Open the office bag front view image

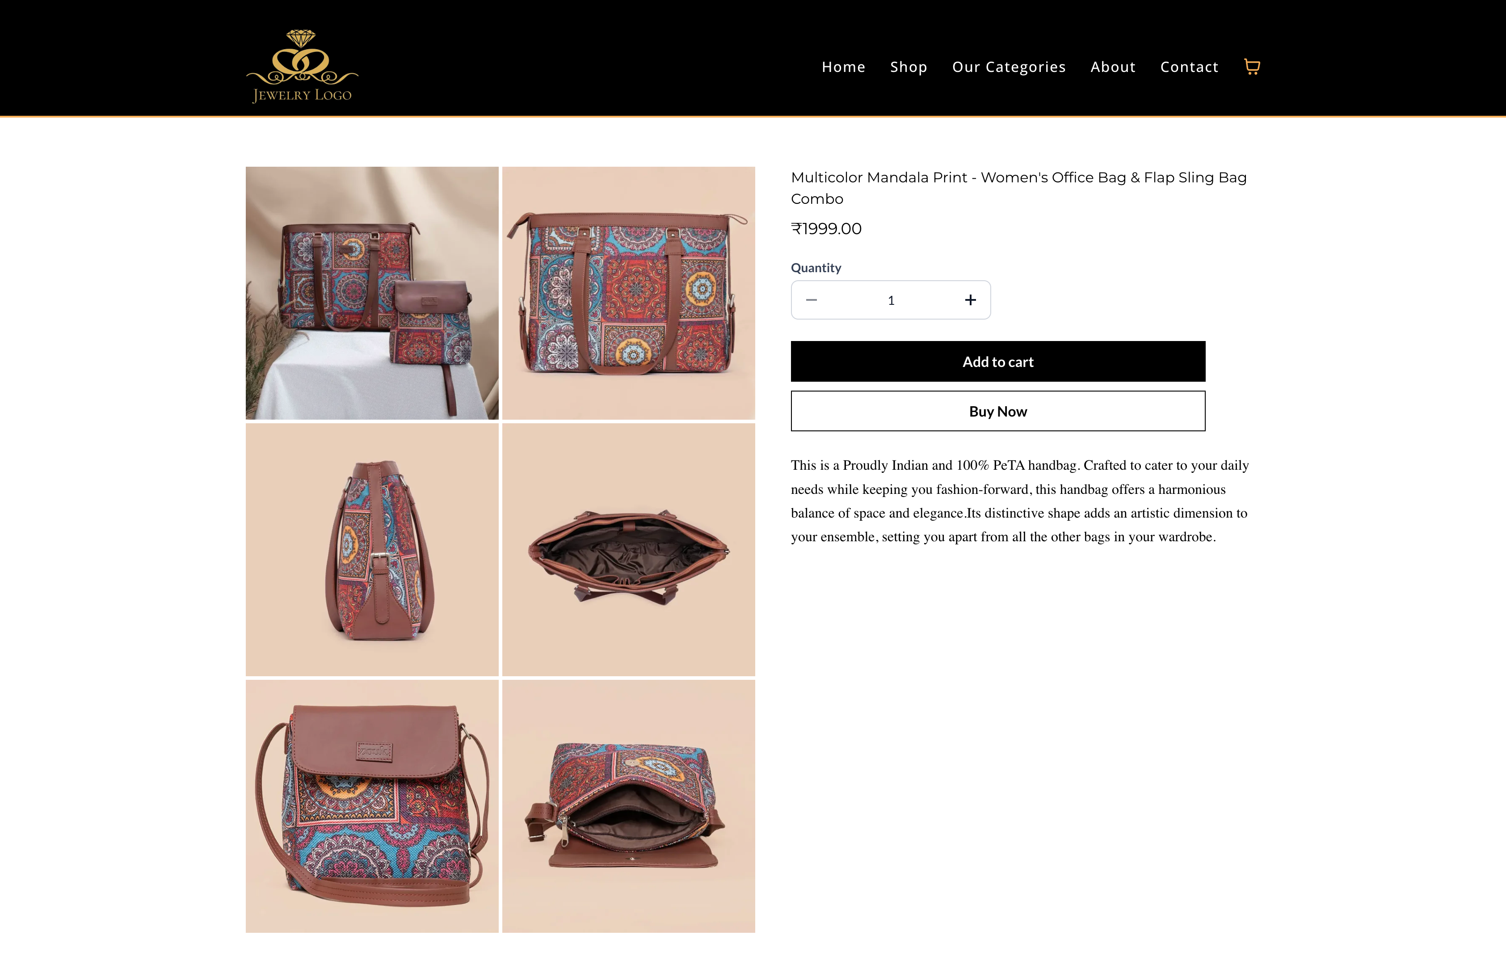click(628, 293)
